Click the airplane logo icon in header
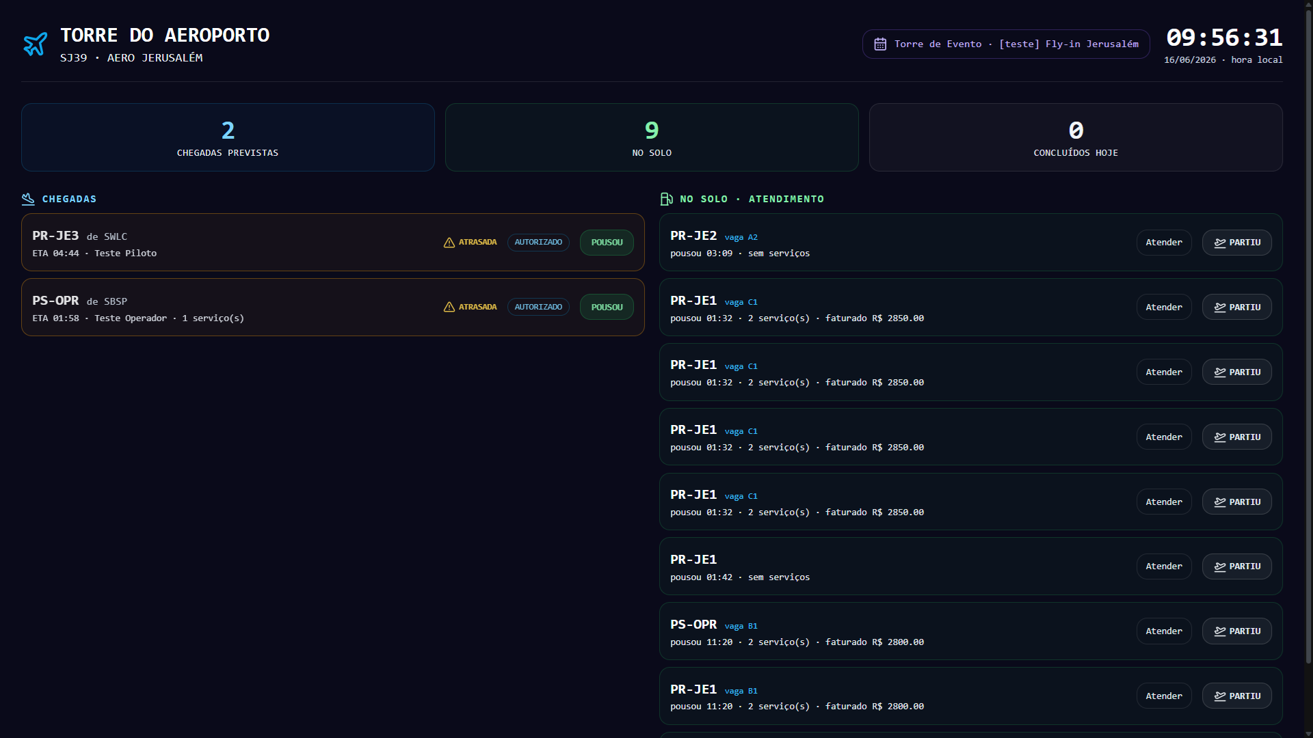 [x=36, y=44]
